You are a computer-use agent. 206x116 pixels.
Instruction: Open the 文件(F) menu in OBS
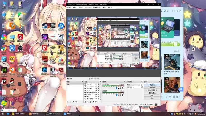tap(69, 7)
